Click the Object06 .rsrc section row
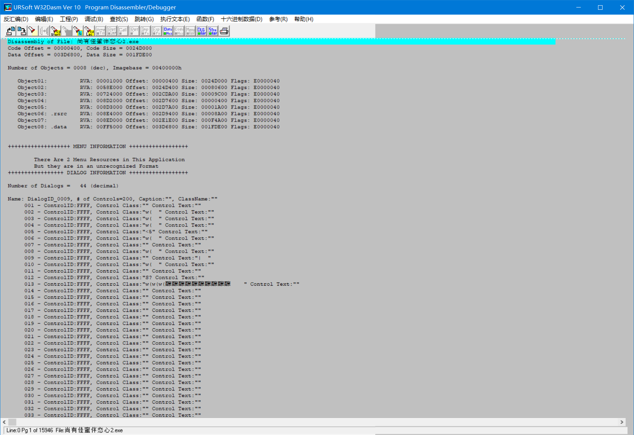Viewport: 634px width, 435px height. click(148, 114)
